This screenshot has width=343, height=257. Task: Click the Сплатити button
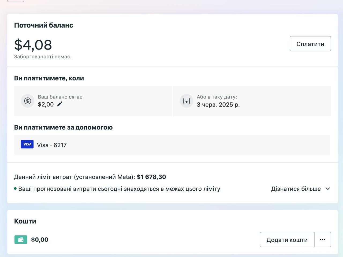tap(310, 44)
